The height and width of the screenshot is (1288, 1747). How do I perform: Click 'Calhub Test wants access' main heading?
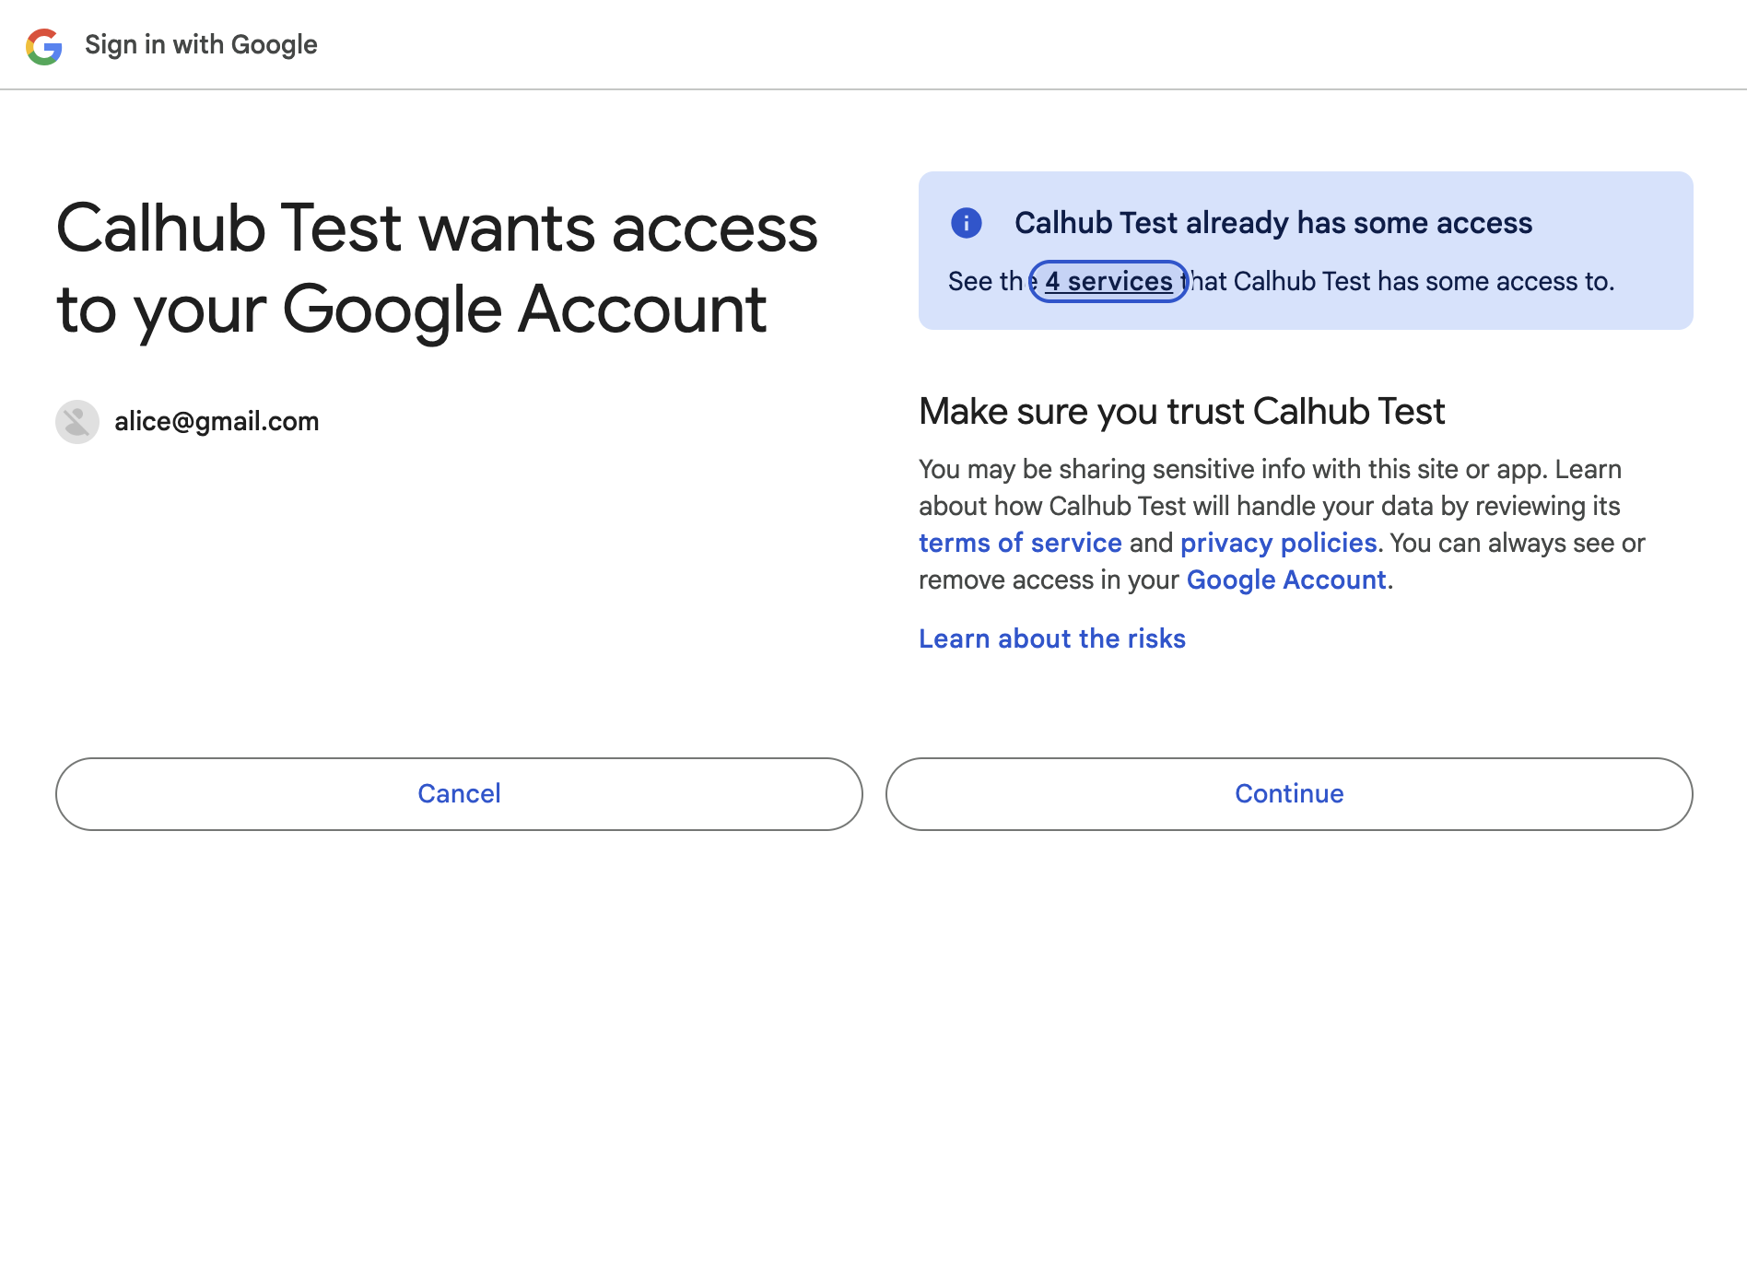click(437, 268)
